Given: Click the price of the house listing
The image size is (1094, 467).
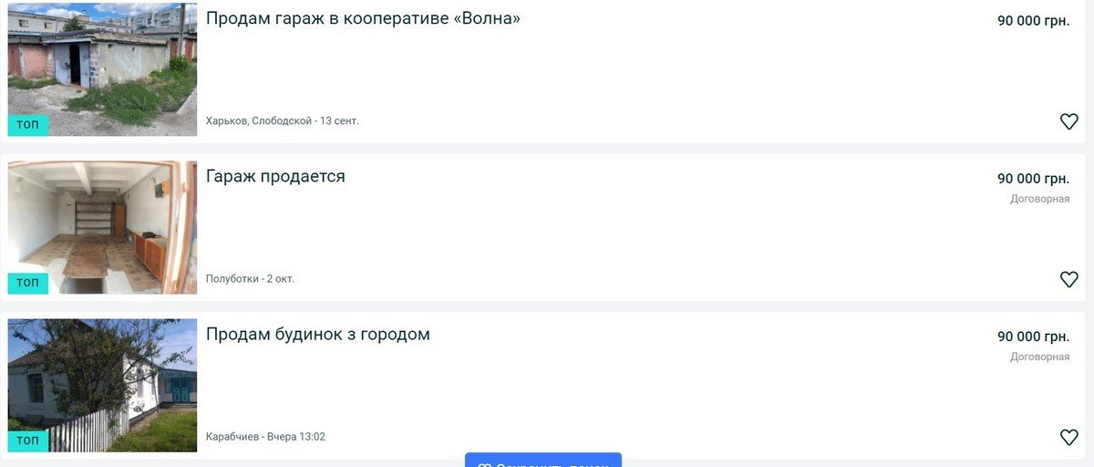Looking at the screenshot, I should (x=1033, y=337).
